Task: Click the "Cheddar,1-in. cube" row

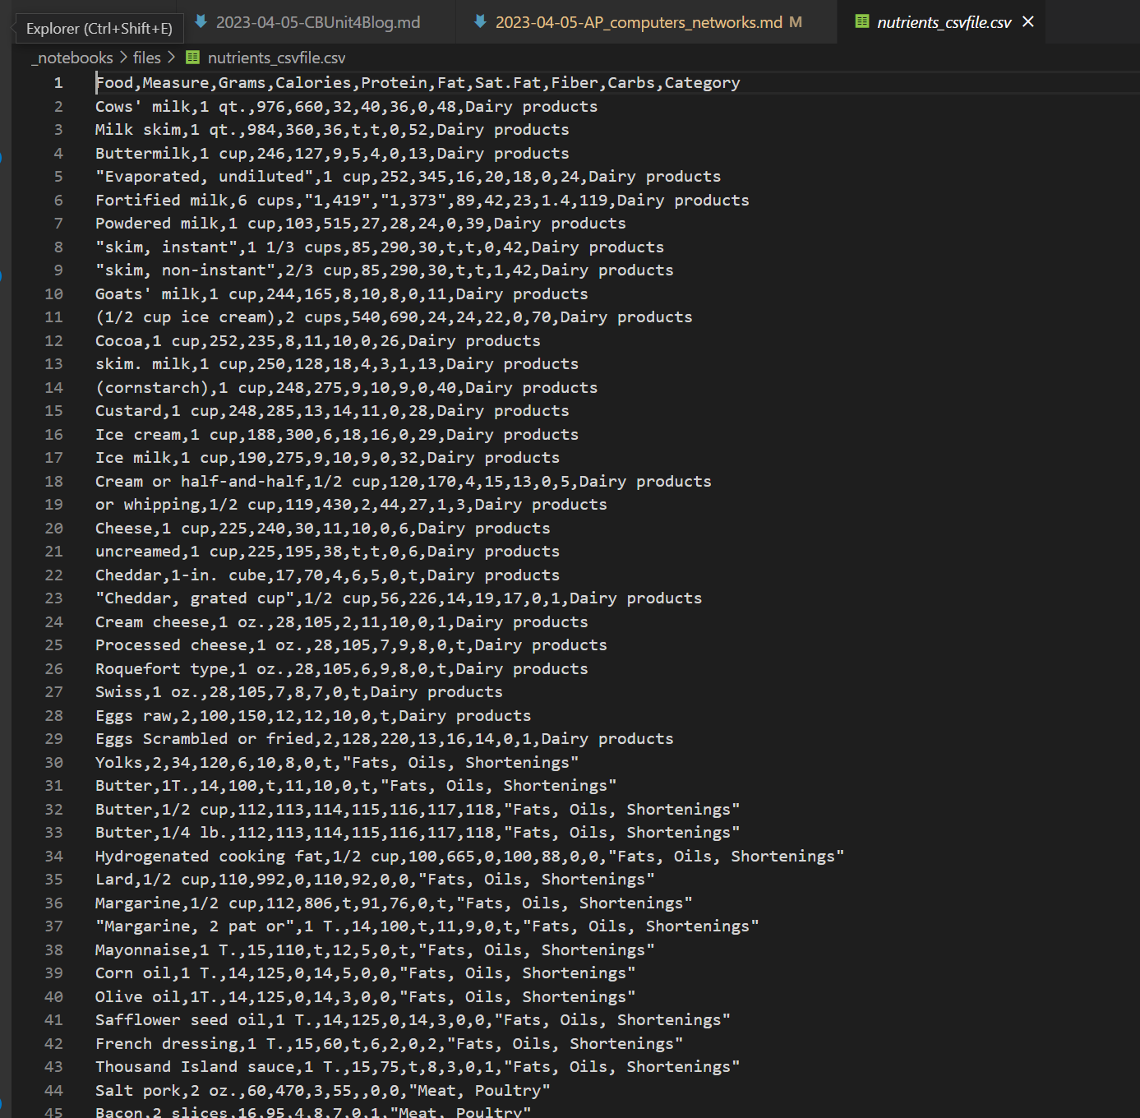Action: point(327,575)
